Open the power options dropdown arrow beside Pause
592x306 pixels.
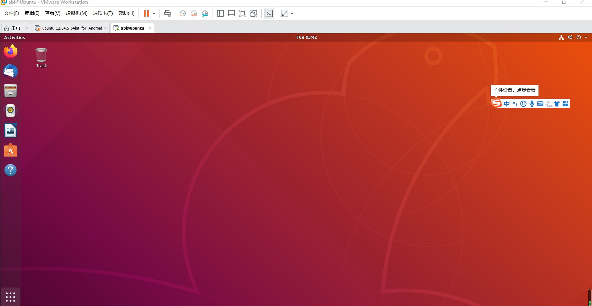154,13
